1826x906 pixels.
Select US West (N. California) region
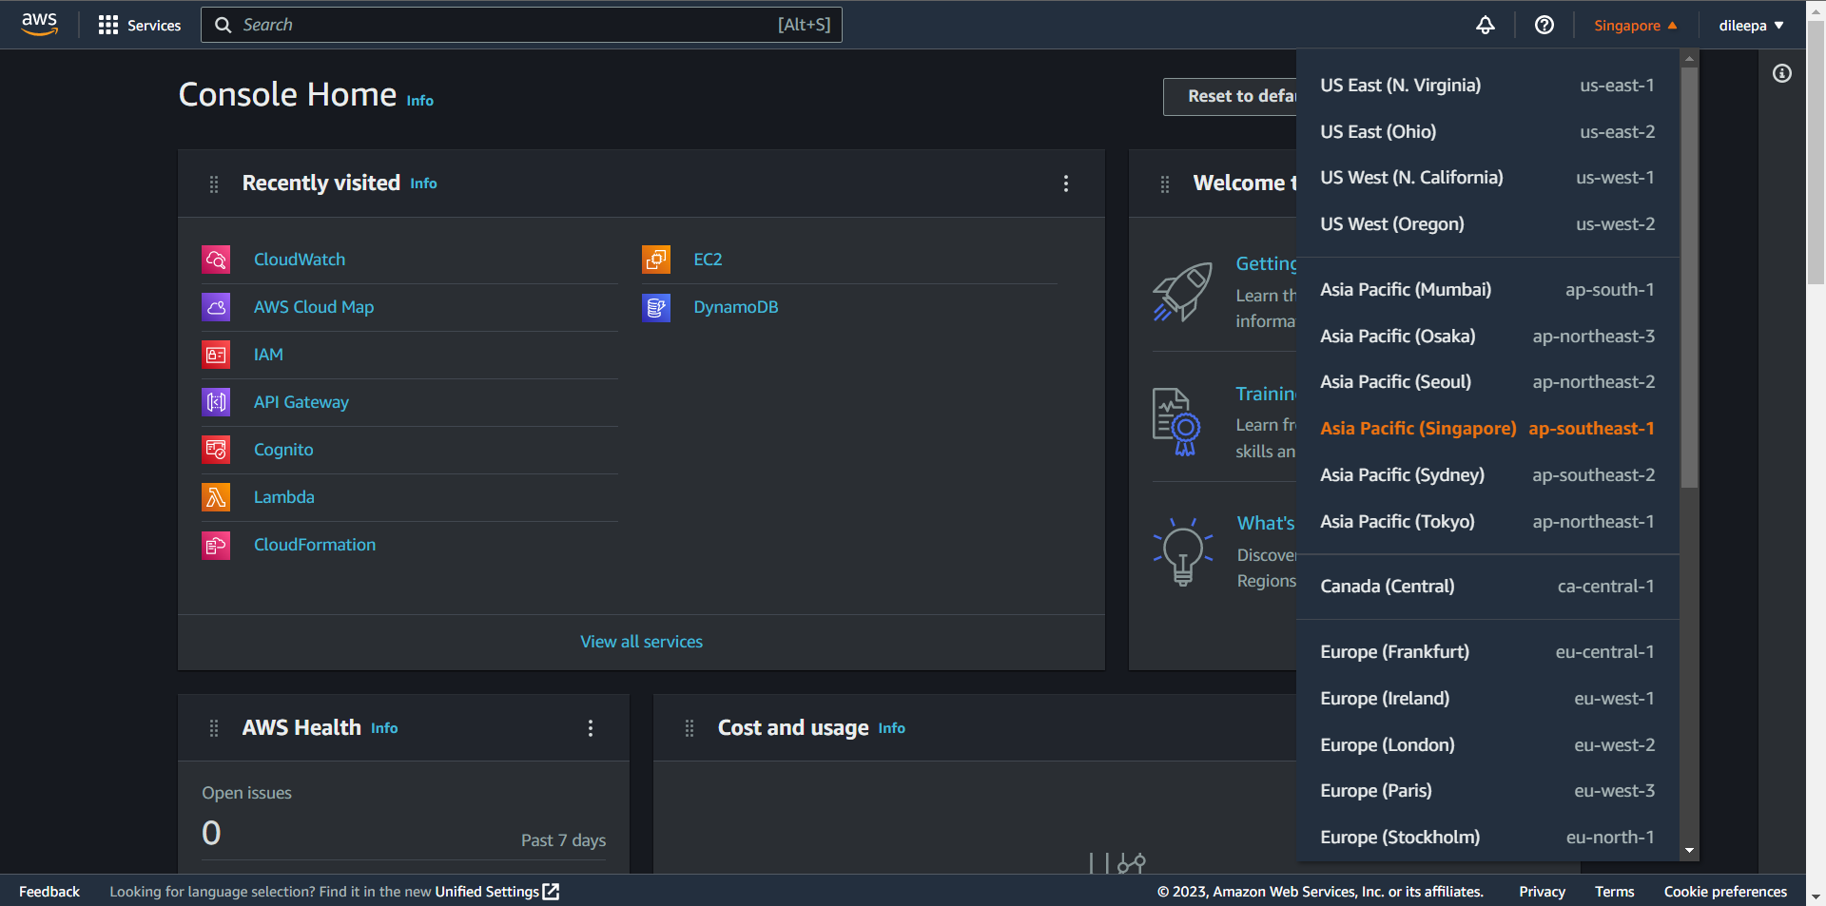pyautogui.click(x=1487, y=178)
